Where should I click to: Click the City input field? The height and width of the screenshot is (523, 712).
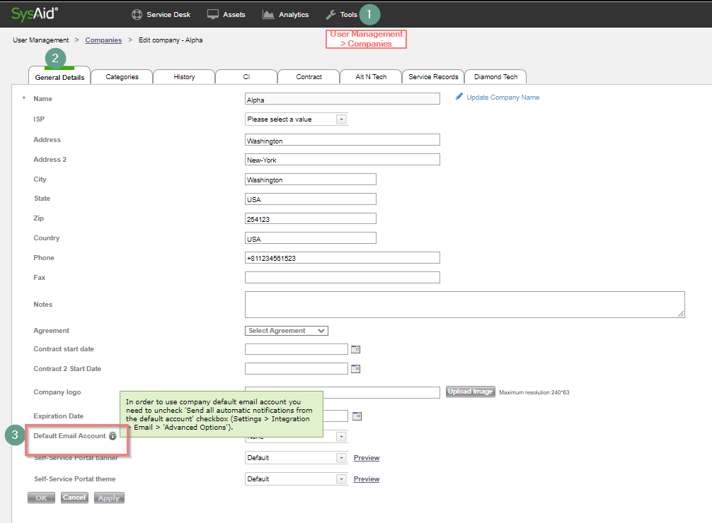coord(311,180)
